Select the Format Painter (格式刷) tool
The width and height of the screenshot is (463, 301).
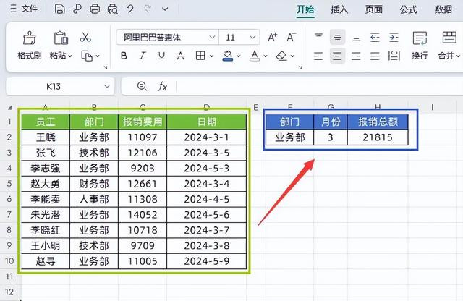(30, 44)
